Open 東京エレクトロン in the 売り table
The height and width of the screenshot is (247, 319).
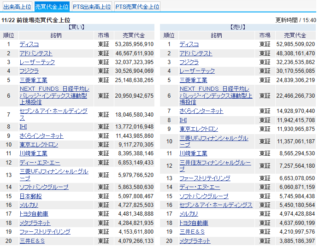click(199, 129)
